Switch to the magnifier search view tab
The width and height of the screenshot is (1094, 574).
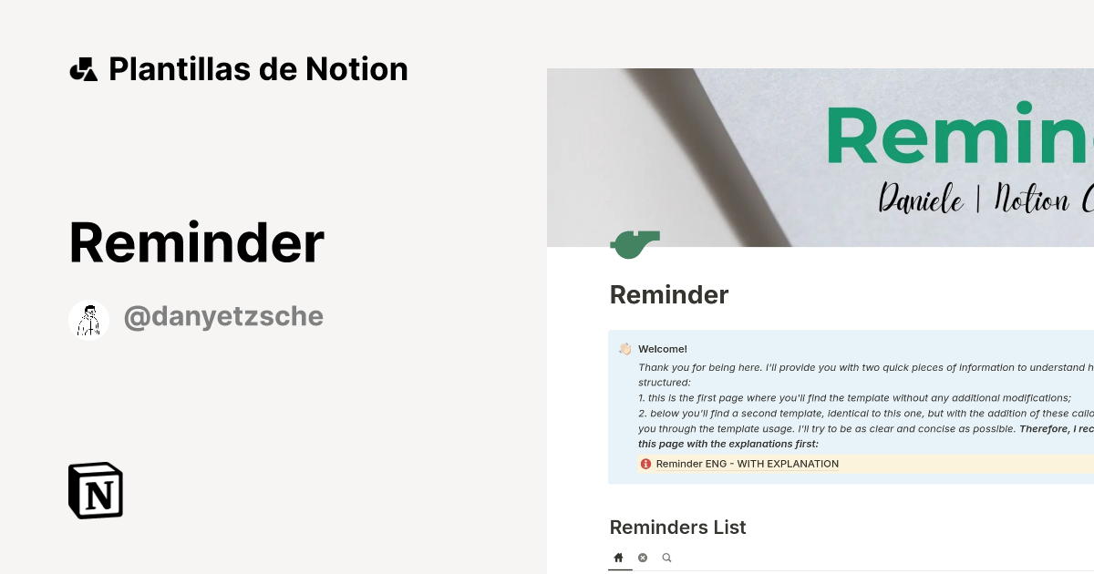point(666,558)
